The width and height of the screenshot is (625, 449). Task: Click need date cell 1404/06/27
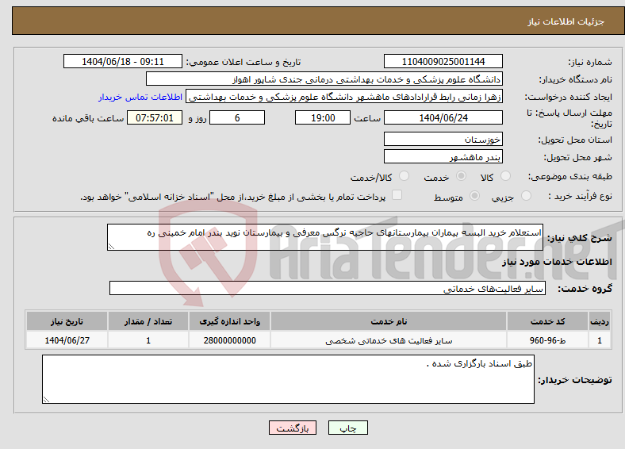tap(67, 340)
